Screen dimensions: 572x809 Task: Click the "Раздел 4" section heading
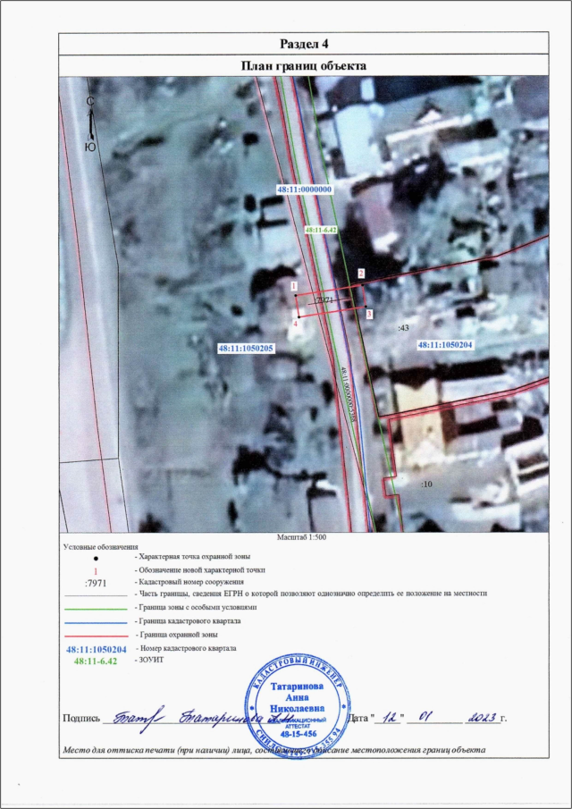[x=304, y=44]
